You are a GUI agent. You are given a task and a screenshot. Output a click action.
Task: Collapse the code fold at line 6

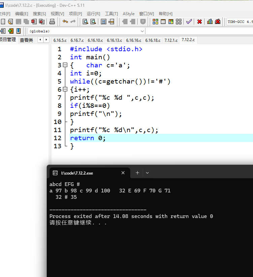click(x=65, y=89)
